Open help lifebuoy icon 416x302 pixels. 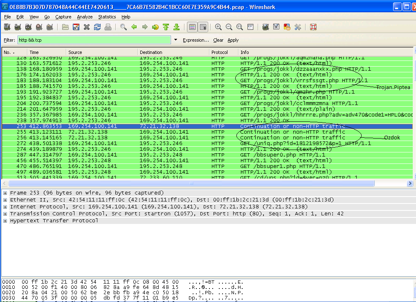[x=313, y=27]
